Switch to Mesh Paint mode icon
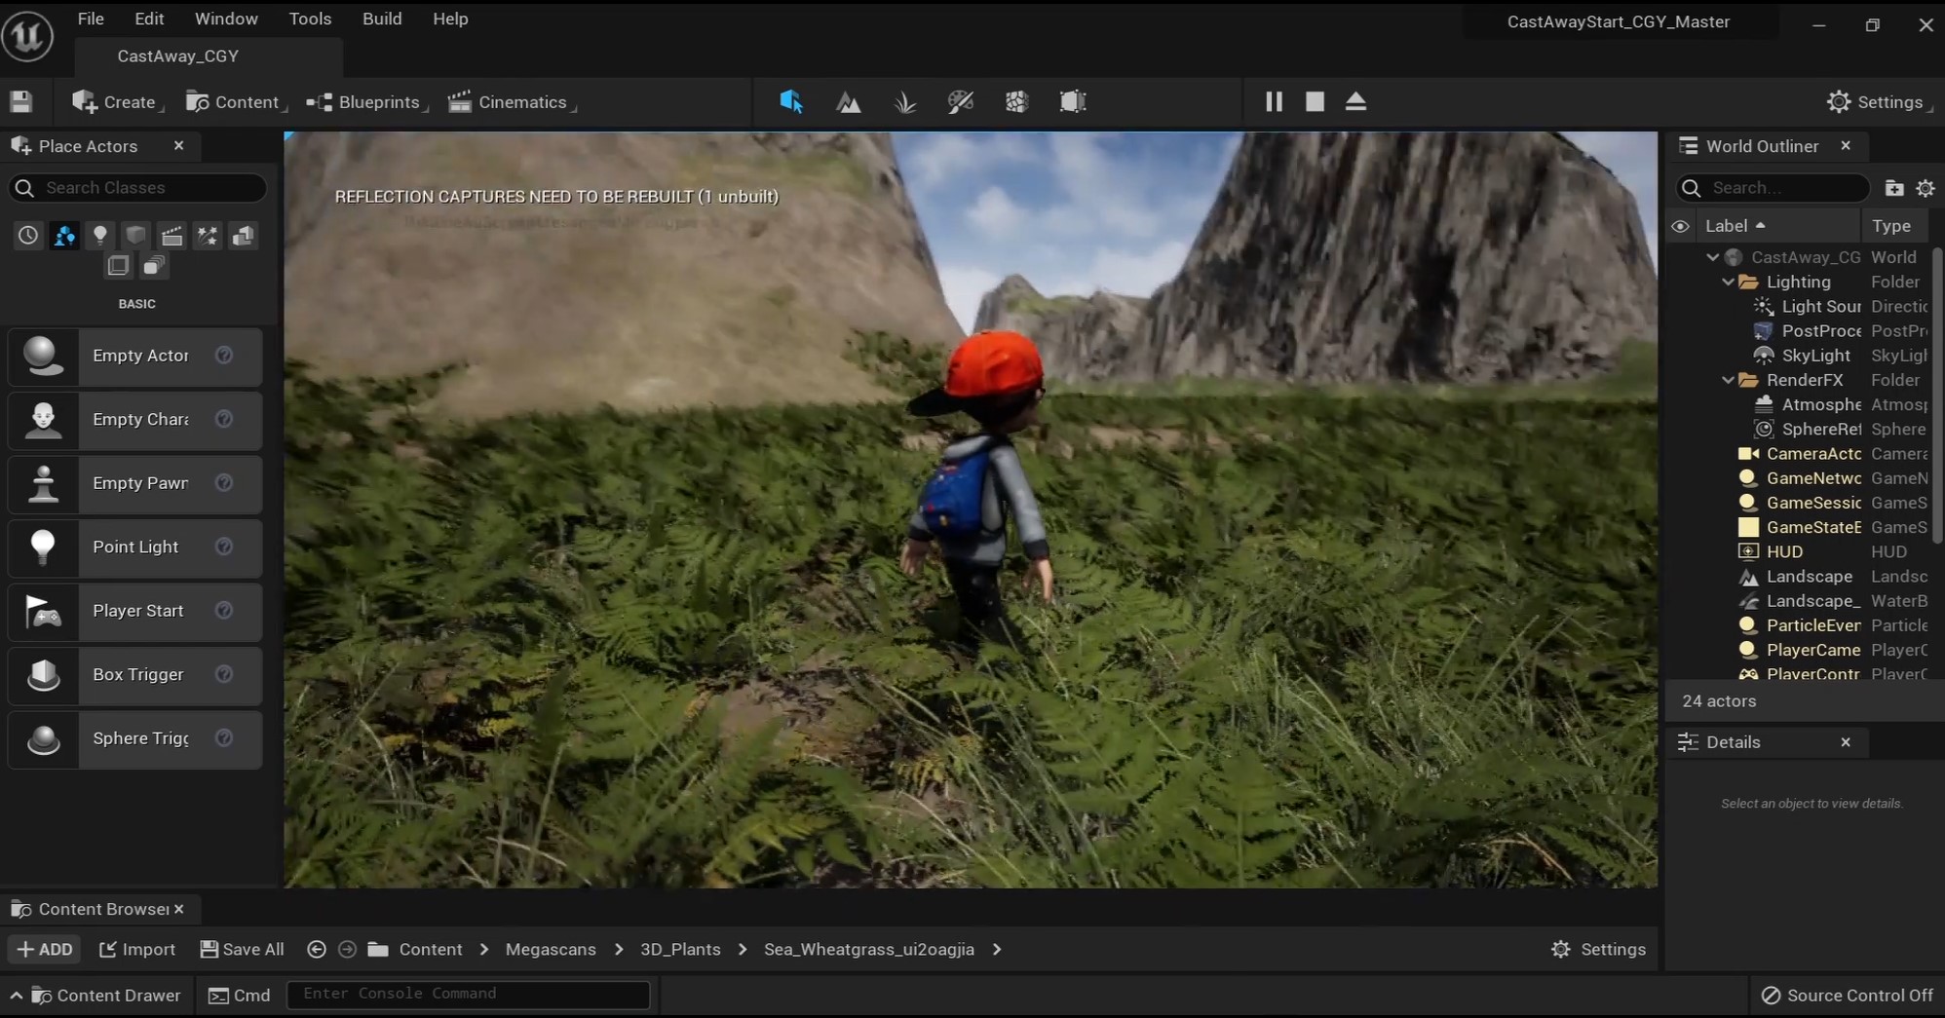Screen dimensions: 1945x1018 tap(961, 101)
